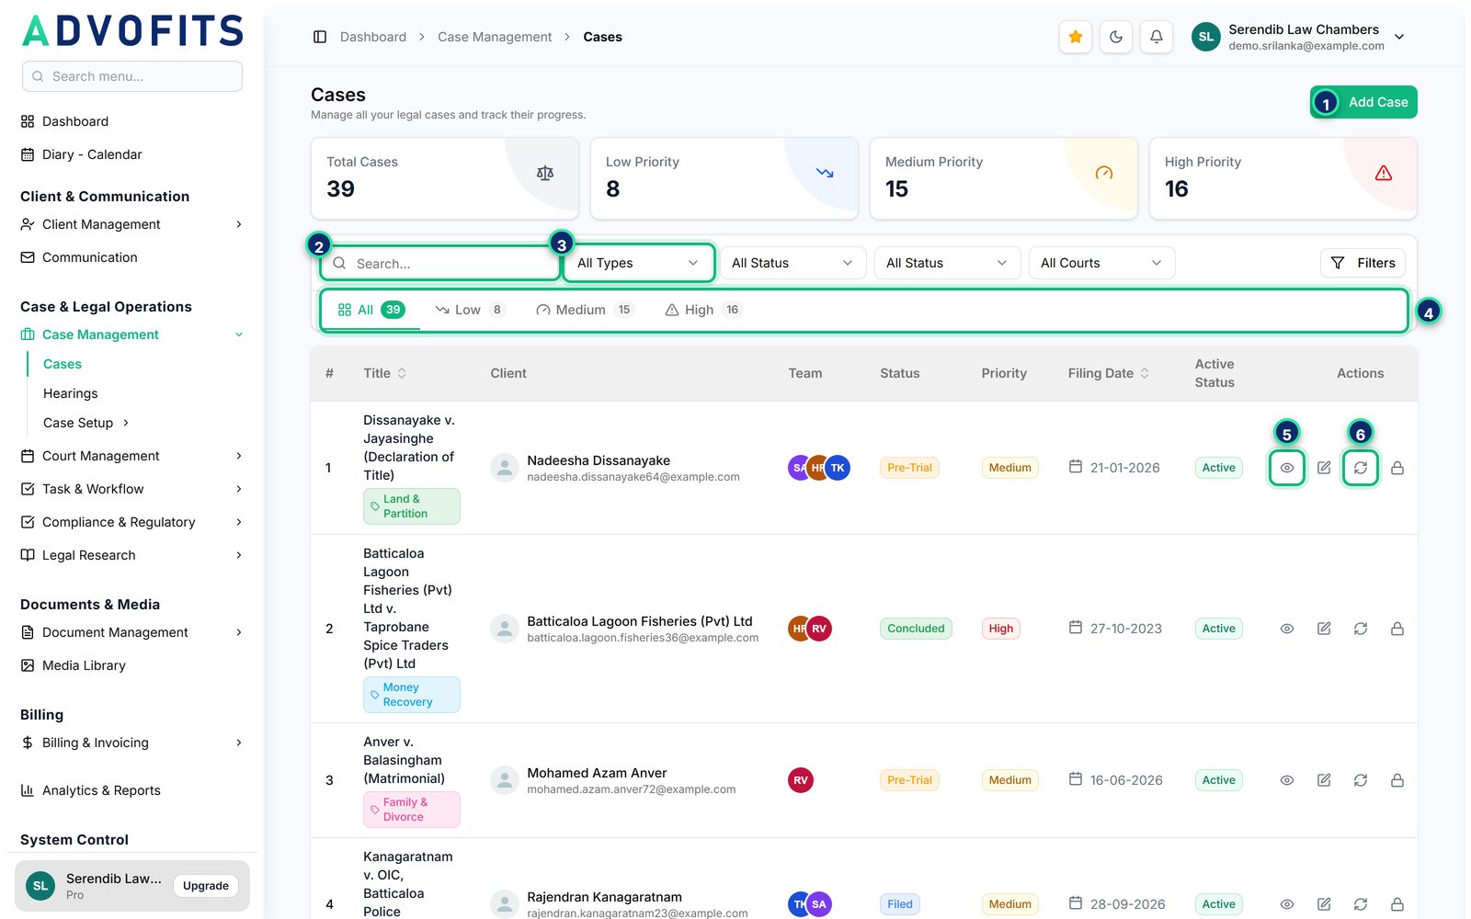Select the High priority tab

[703, 310]
